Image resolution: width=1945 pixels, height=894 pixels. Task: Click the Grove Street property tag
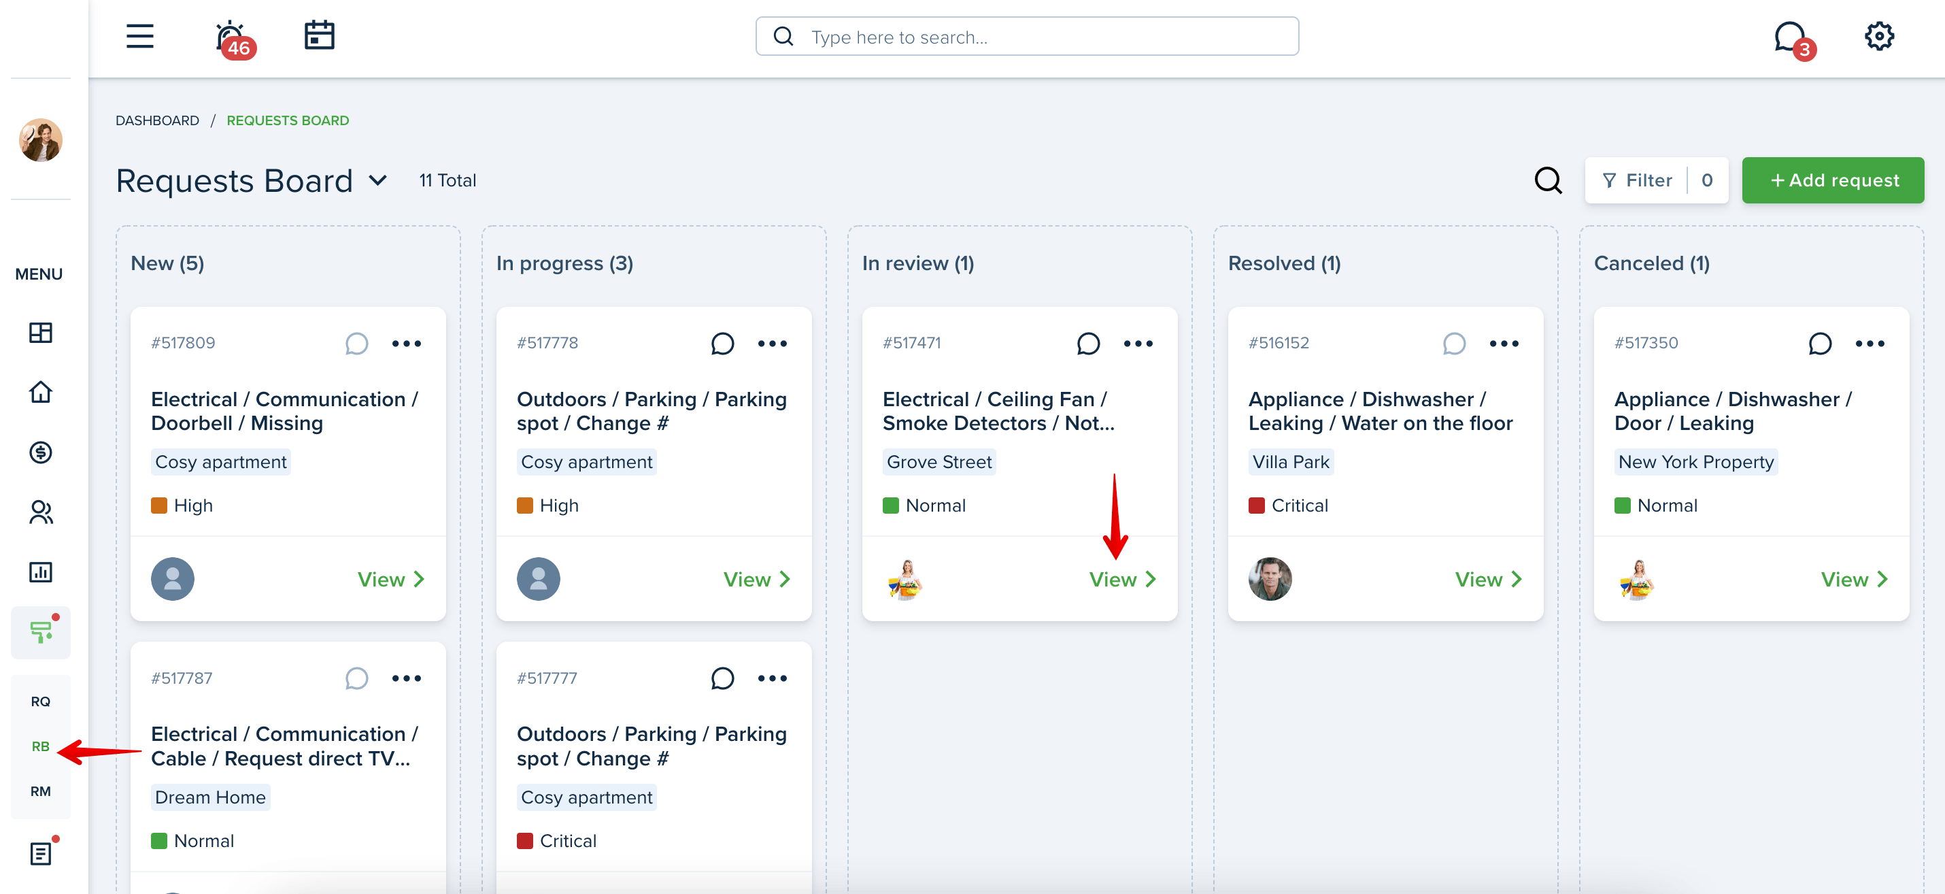[939, 462]
